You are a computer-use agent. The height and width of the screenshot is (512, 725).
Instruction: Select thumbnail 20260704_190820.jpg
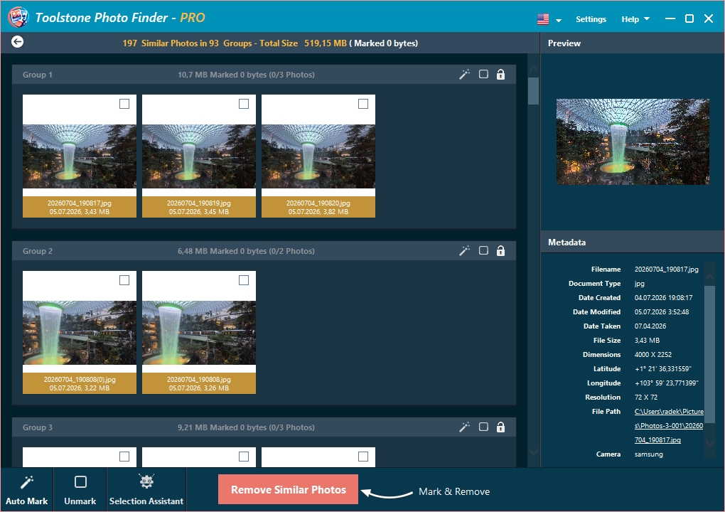[x=318, y=156]
